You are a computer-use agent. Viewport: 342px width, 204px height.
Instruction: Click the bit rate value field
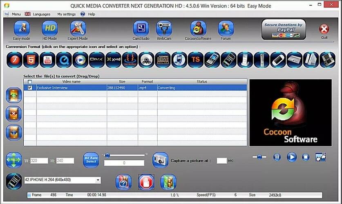pyautogui.click(x=124, y=163)
